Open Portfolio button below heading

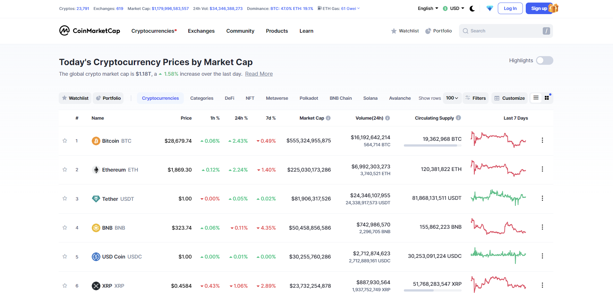pos(108,98)
